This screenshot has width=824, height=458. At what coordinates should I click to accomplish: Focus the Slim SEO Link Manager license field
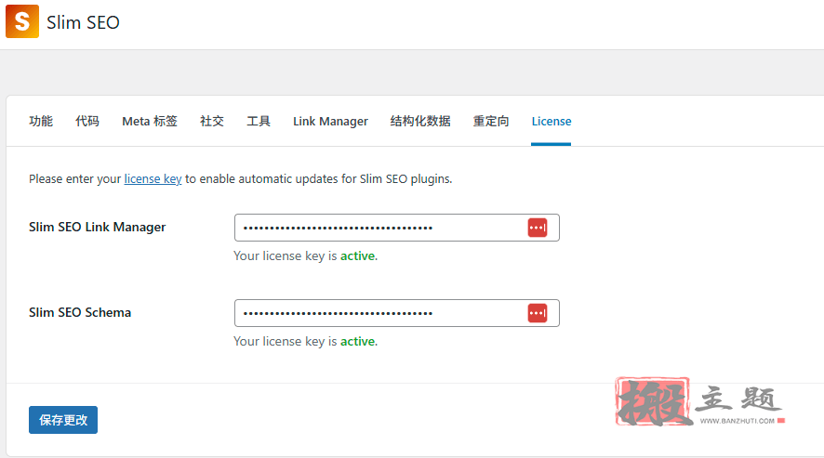pyautogui.click(x=397, y=228)
